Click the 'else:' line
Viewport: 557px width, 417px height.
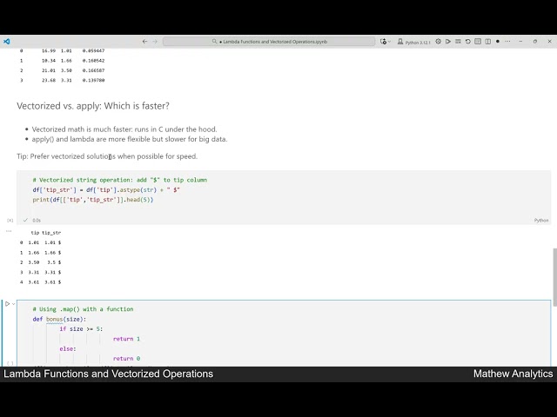68,349
